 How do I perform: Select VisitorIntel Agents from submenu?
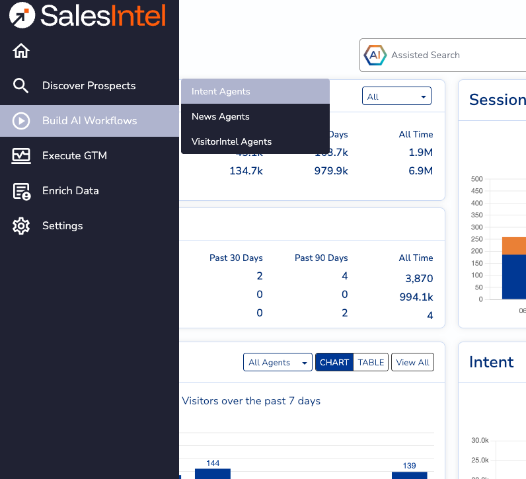coord(255,141)
